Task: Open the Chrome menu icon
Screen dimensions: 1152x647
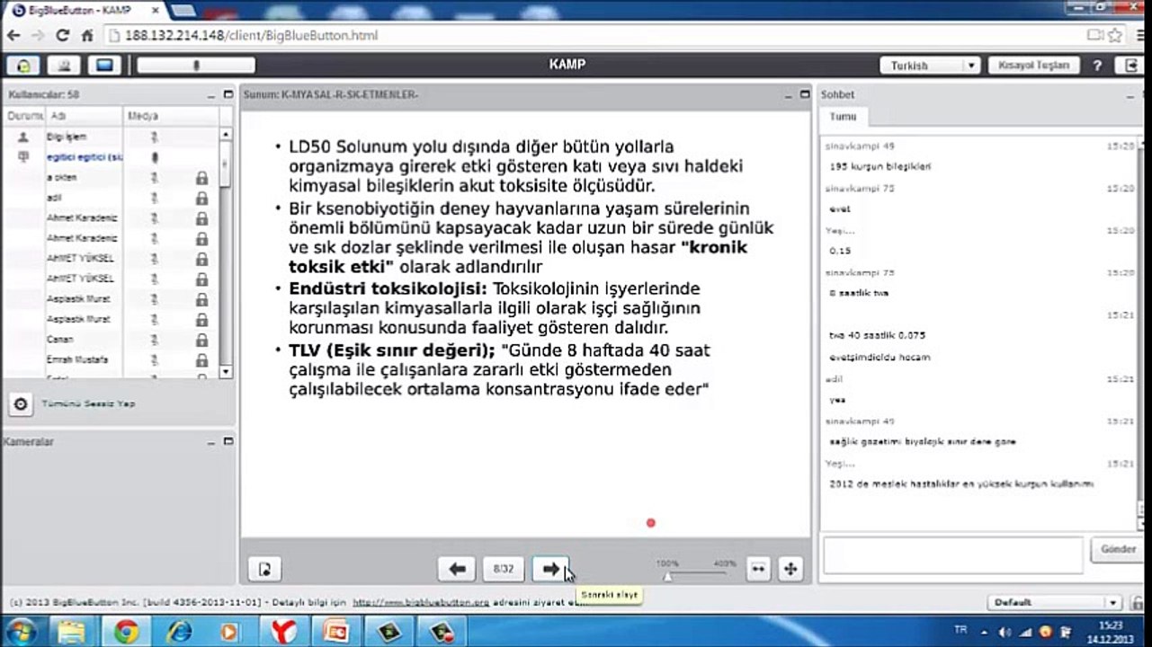Action: tap(1139, 36)
